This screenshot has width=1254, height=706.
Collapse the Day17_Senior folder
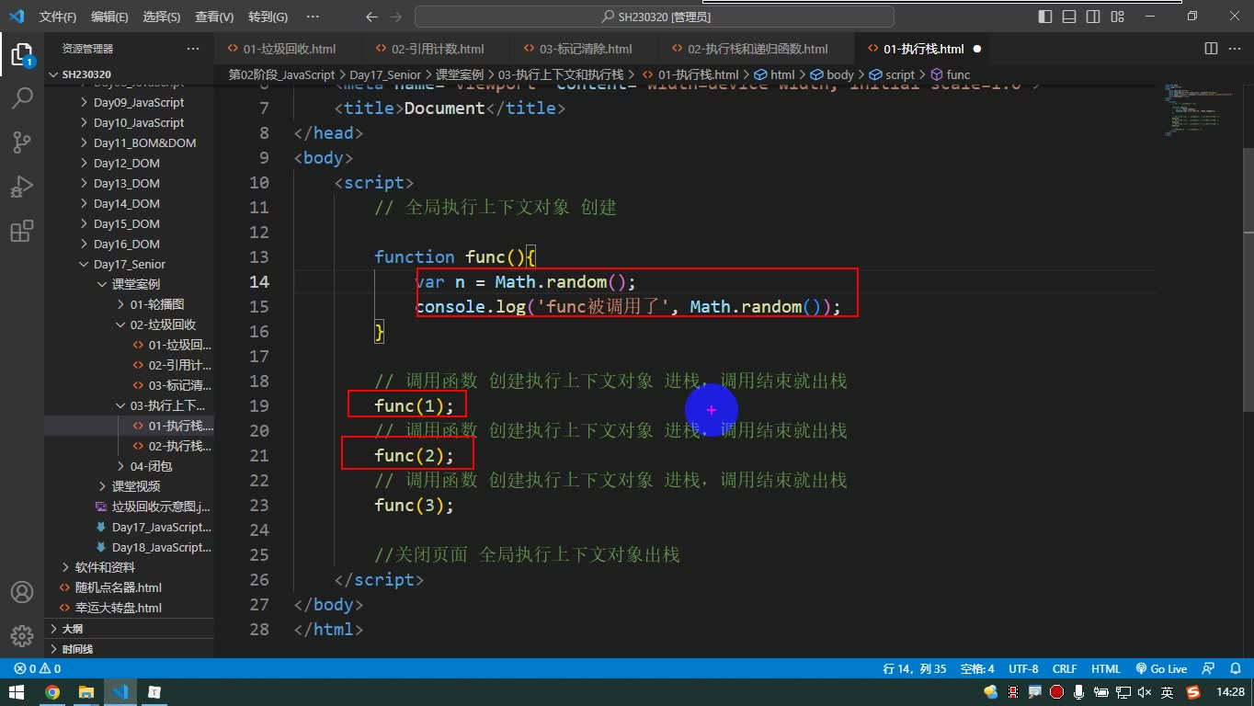tap(129, 264)
